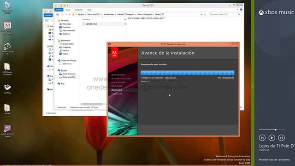Click the Equipo segment in the address path
Image resolution: width=295 pixels, height=166 pixels.
pyautogui.click(x=81, y=14)
